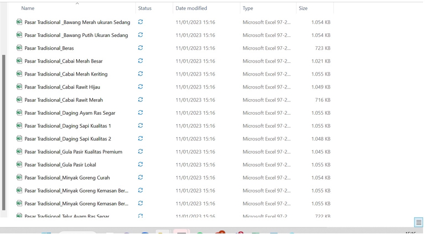Select file Pasar Tradisional_Minyak Goreng Curah
This screenshot has width=428, height=237.
(x=67, y=178)
